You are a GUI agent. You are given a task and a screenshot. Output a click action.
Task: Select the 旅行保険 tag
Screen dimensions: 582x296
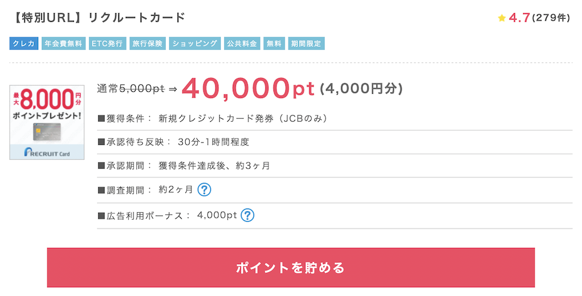coord(147,43)
